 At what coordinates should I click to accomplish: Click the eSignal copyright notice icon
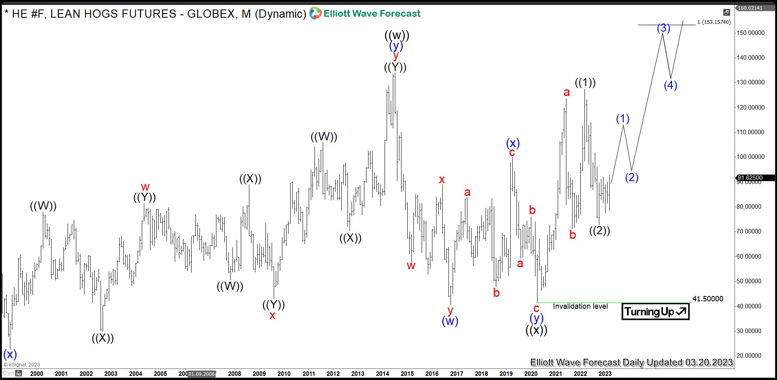tap(6, 364)
